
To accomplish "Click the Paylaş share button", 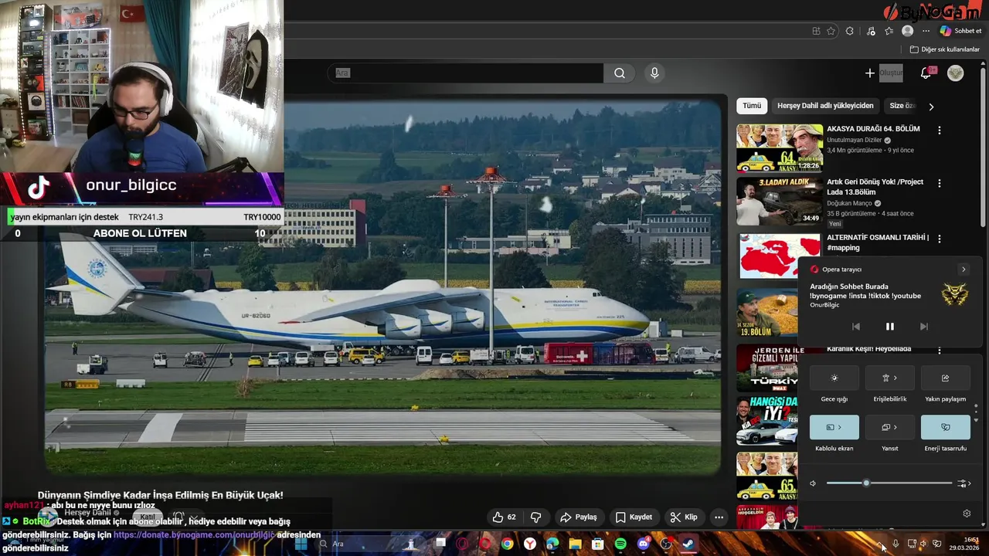I will tap(579, 517).
